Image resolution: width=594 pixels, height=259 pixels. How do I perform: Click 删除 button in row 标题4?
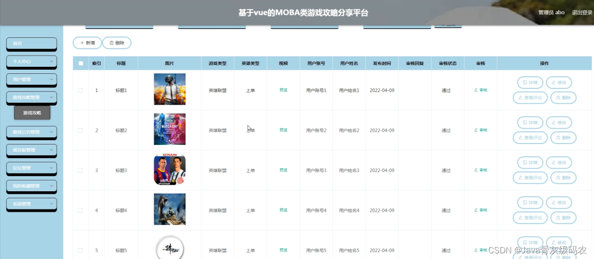tap(563, 217)
